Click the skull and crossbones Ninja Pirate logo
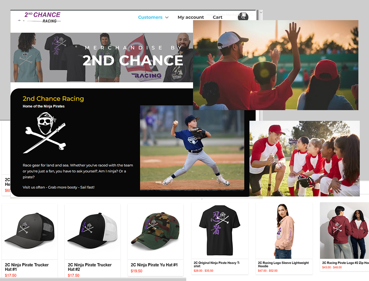This screenshot has width=369, height=281. [44, 133]
